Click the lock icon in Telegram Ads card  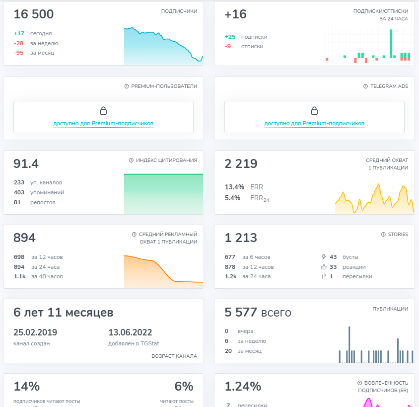click(x=314, y=110)
